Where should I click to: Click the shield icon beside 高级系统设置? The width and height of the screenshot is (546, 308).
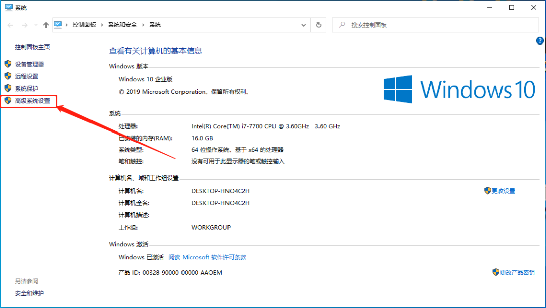tap(8, 100)
